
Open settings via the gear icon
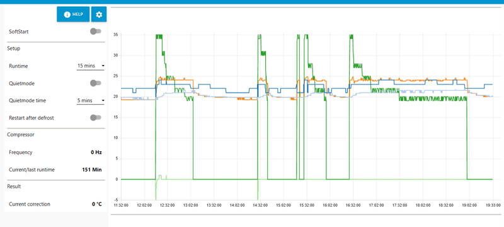(x=99, y=14)
